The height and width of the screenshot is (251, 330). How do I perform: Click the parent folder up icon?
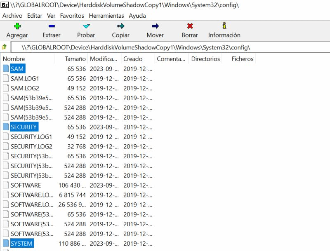pyautogui.click(x=5, y=47)
